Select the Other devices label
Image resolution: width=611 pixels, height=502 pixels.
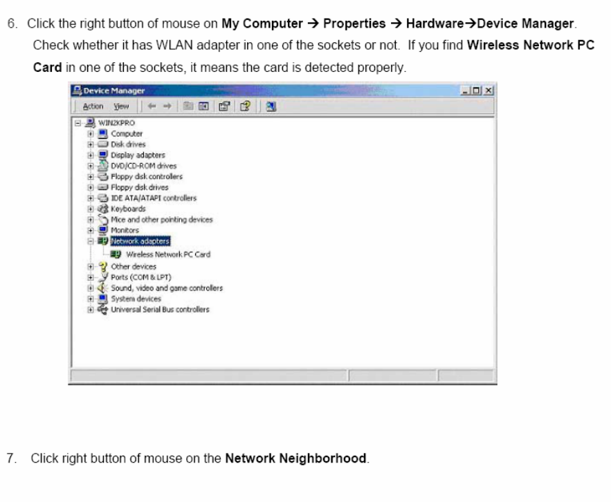pos(134,267)
